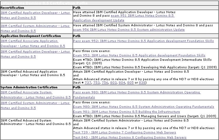This screenshot has width=219, height=140.
Task: Open Application Developer 8.5 link under Recertification
Action: click(x=36, y=15)
